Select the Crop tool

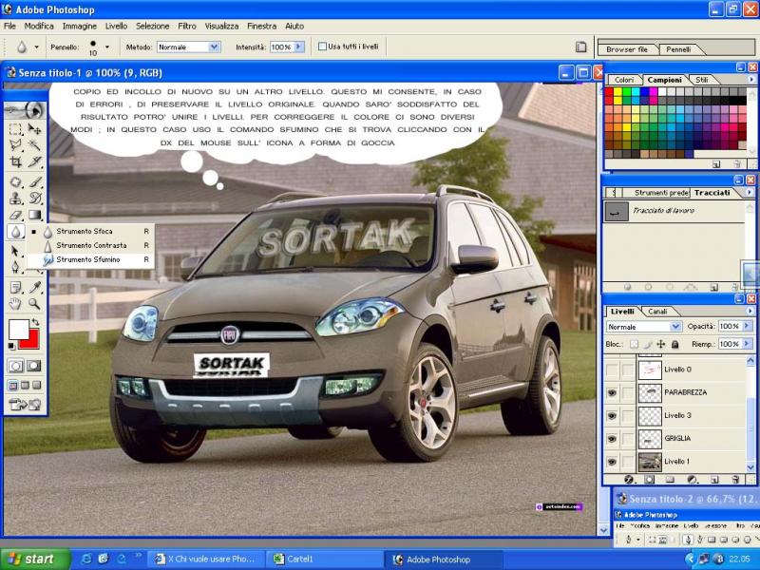click(15, 161)
